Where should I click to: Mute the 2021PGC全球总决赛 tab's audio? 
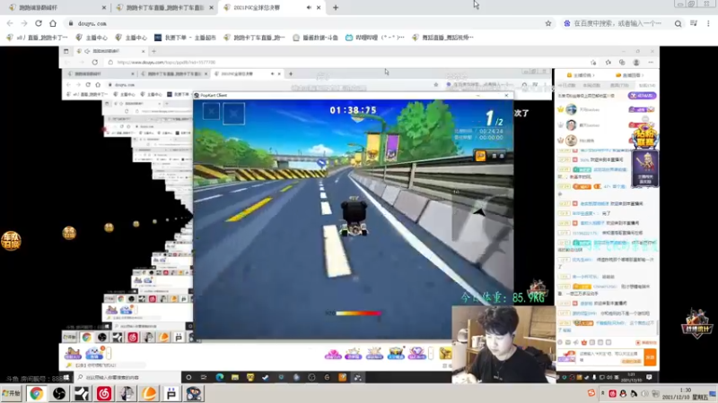coord(309,8)
